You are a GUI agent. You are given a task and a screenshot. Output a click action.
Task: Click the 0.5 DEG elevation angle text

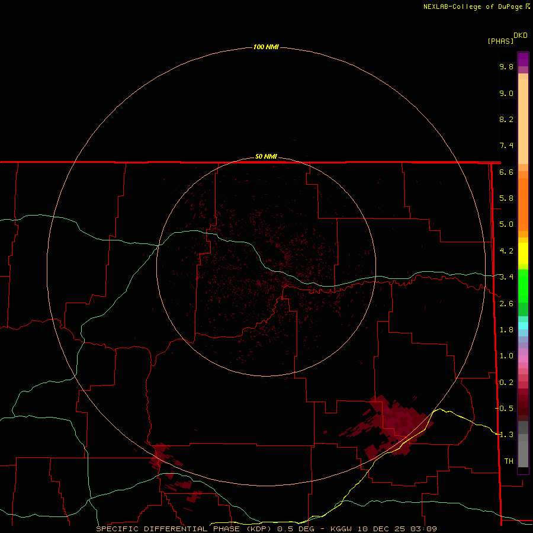(x=296, y=529)
